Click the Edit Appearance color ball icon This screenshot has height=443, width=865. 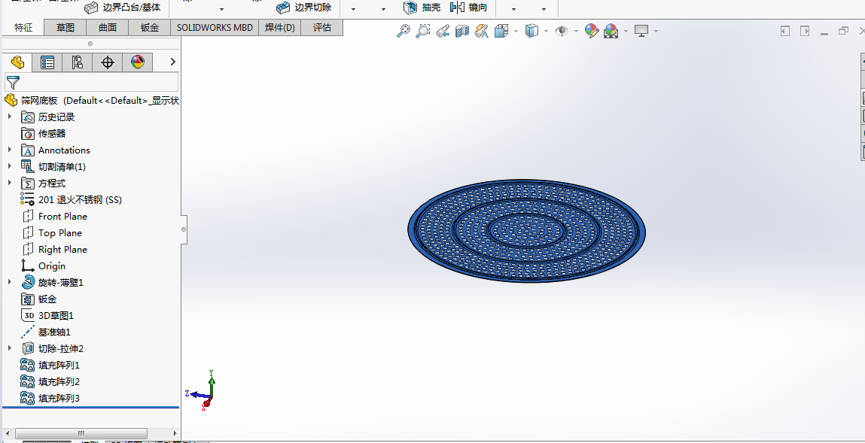pyautogui.click(x=592, y=31)
